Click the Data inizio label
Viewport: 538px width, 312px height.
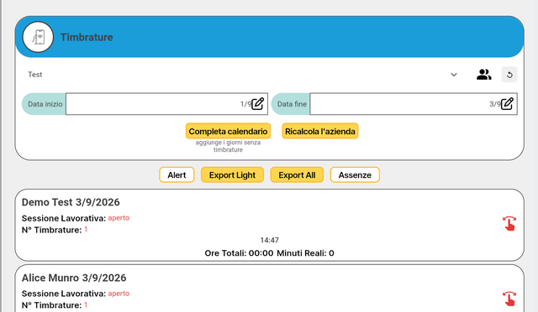coord(45,104)
